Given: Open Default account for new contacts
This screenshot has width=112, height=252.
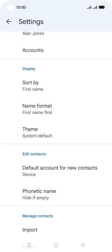Looking at the screenshot, I should point(56,171).
